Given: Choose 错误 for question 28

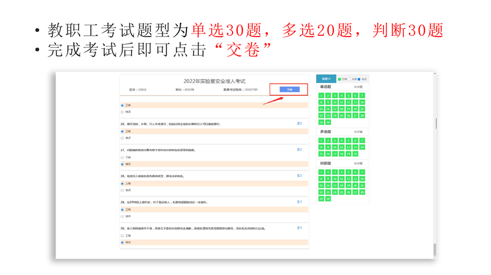Looking at the screenshot, I should [x=122, y=190].
